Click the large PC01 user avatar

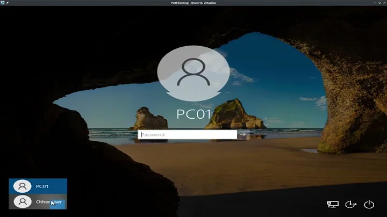193,73
